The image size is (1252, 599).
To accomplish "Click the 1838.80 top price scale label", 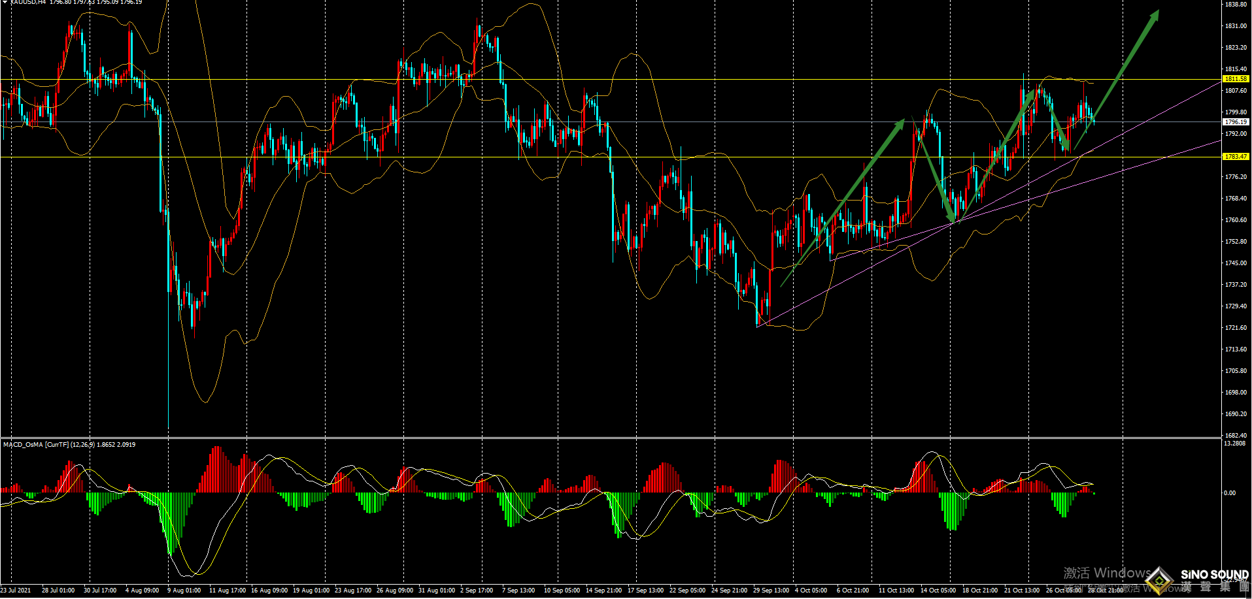I will point(1236,5).
